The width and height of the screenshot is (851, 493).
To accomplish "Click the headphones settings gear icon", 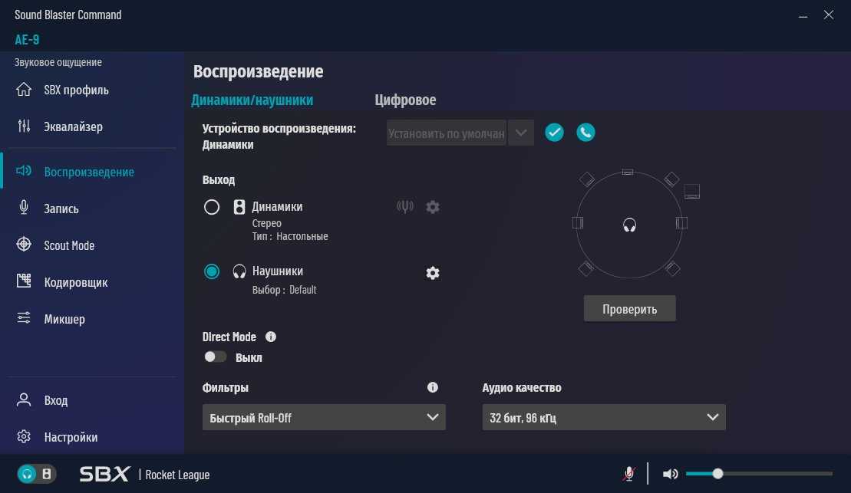I will (x=433, y=273).
